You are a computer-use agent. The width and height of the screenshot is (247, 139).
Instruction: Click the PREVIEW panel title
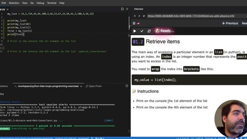(x=139, y=9)
